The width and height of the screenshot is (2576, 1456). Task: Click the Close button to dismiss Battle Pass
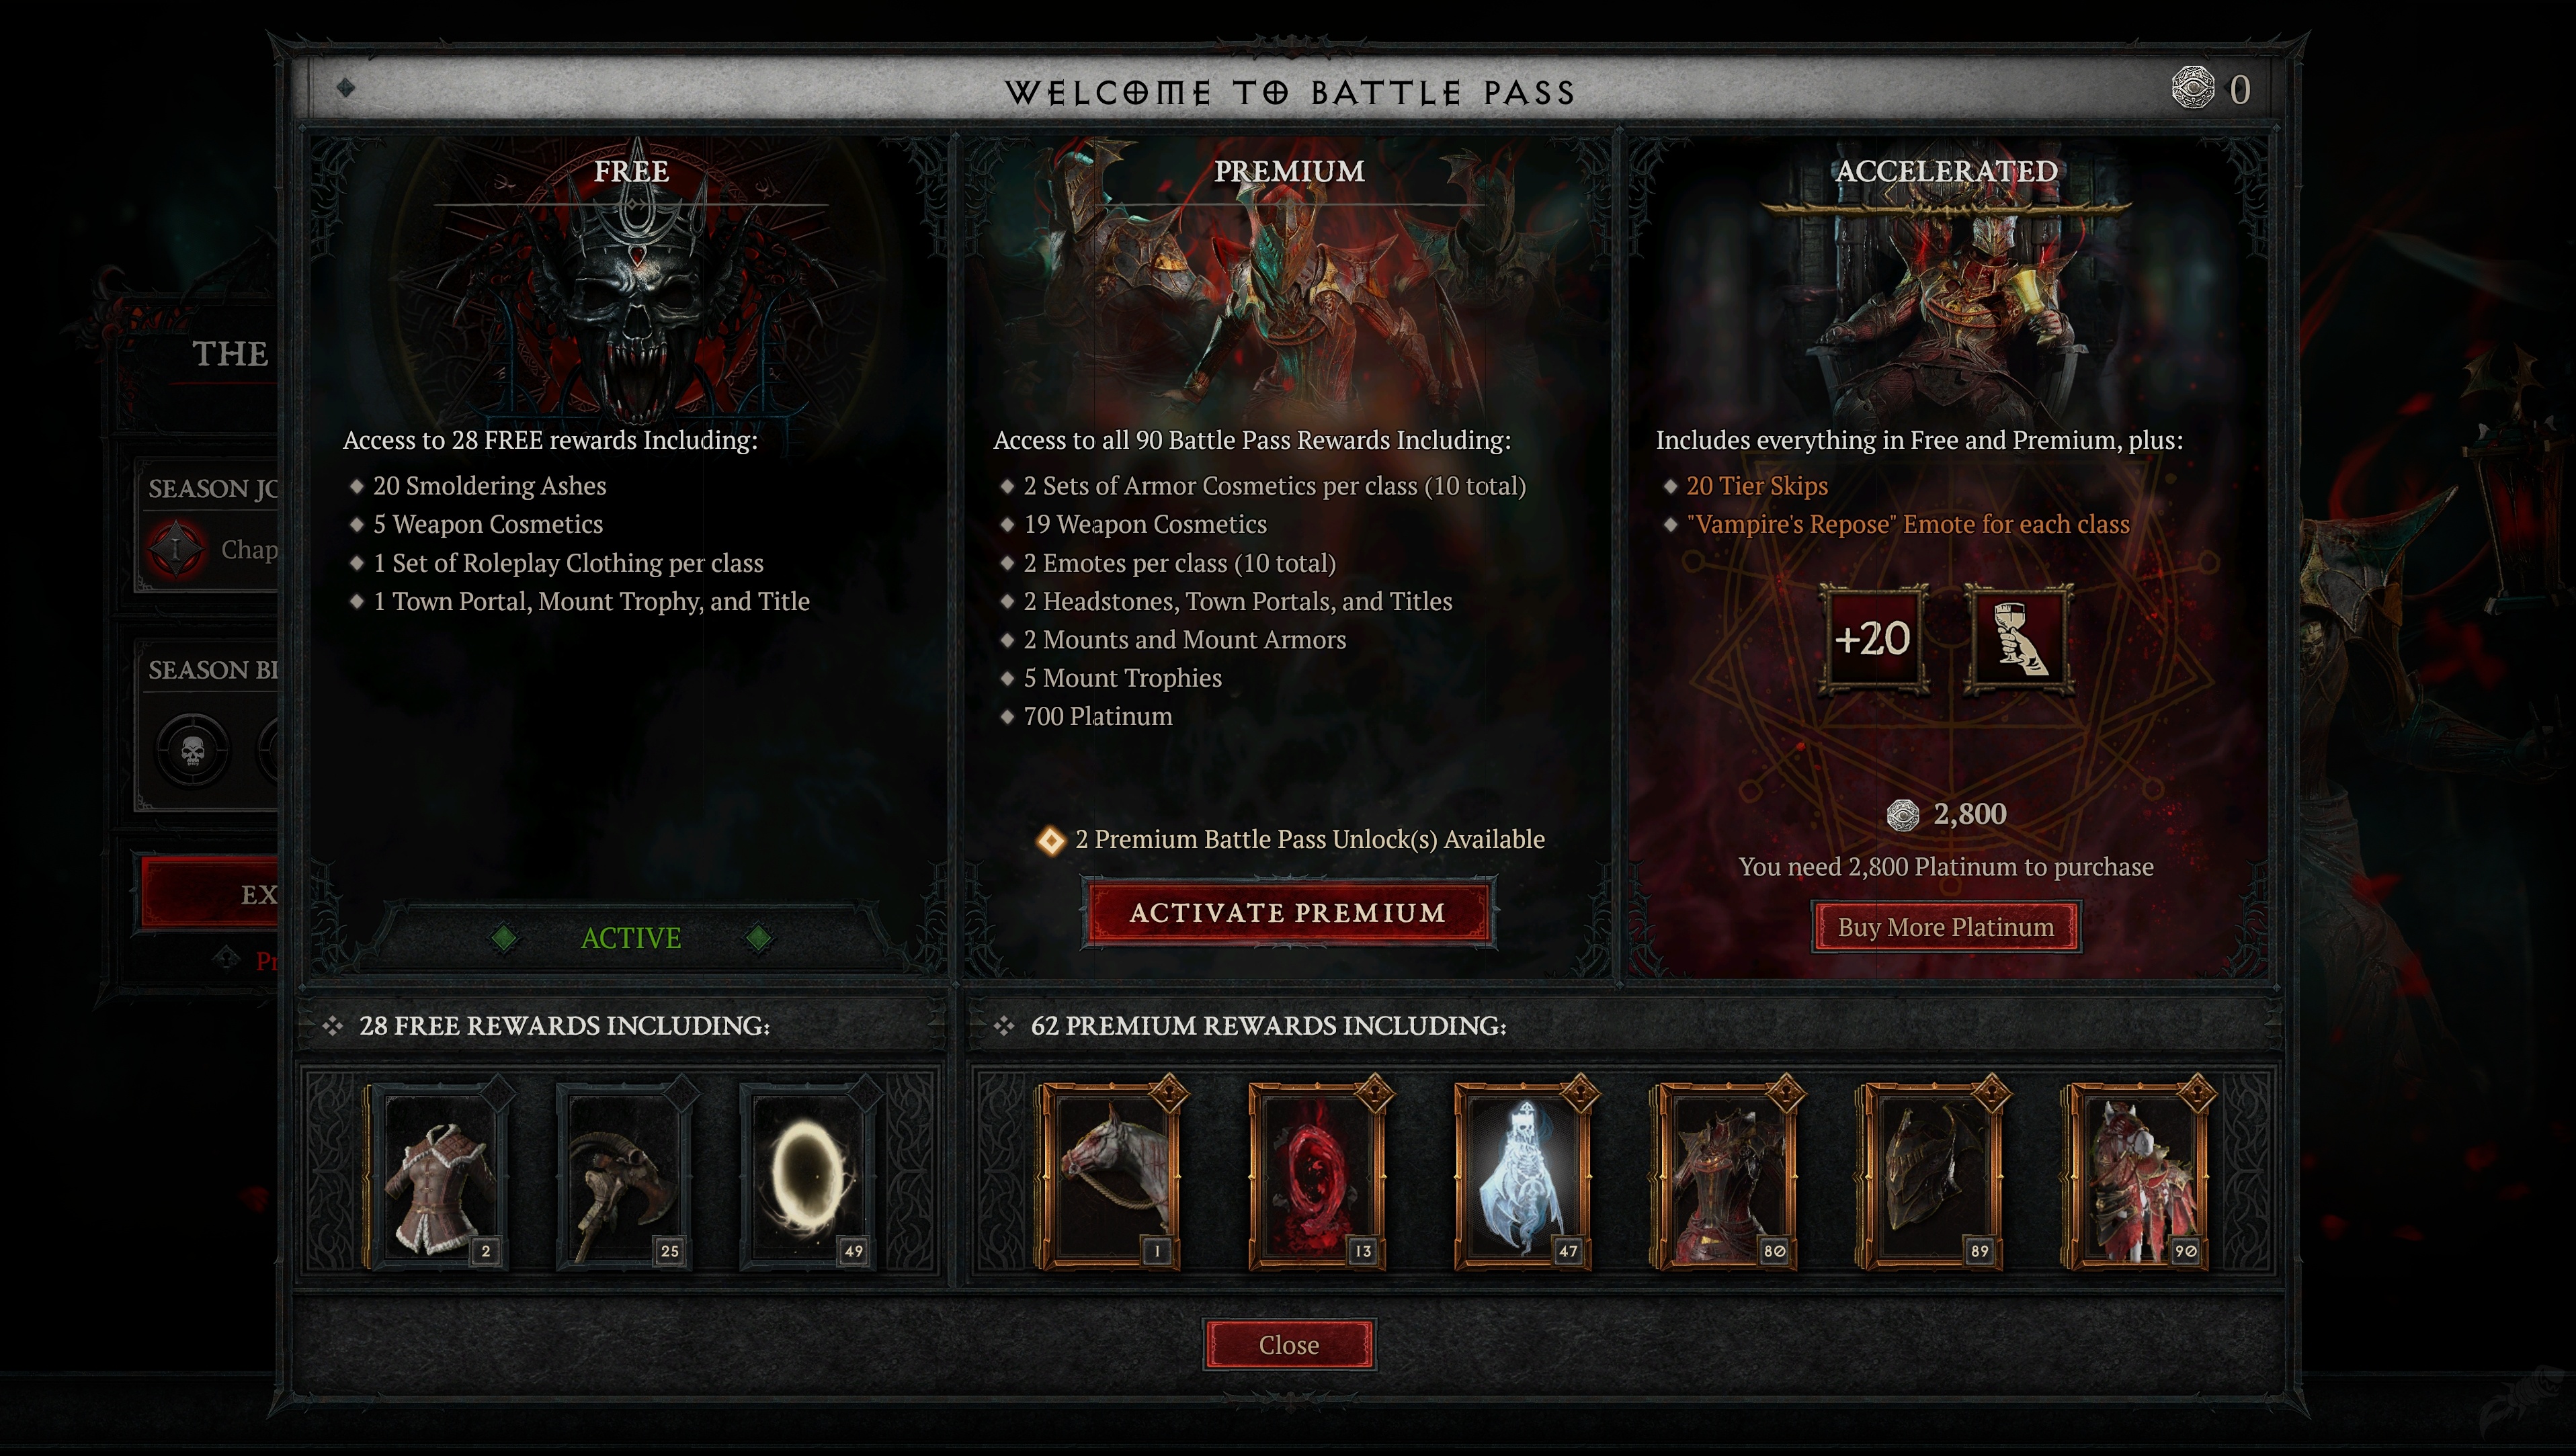coord(1286,1342)
